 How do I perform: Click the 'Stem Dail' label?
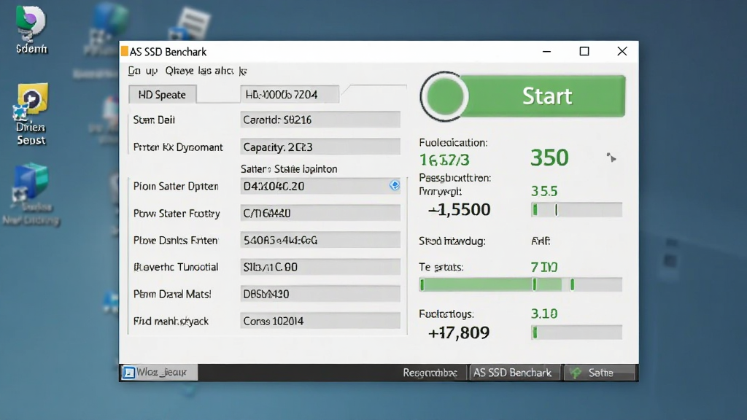[155, 120]
